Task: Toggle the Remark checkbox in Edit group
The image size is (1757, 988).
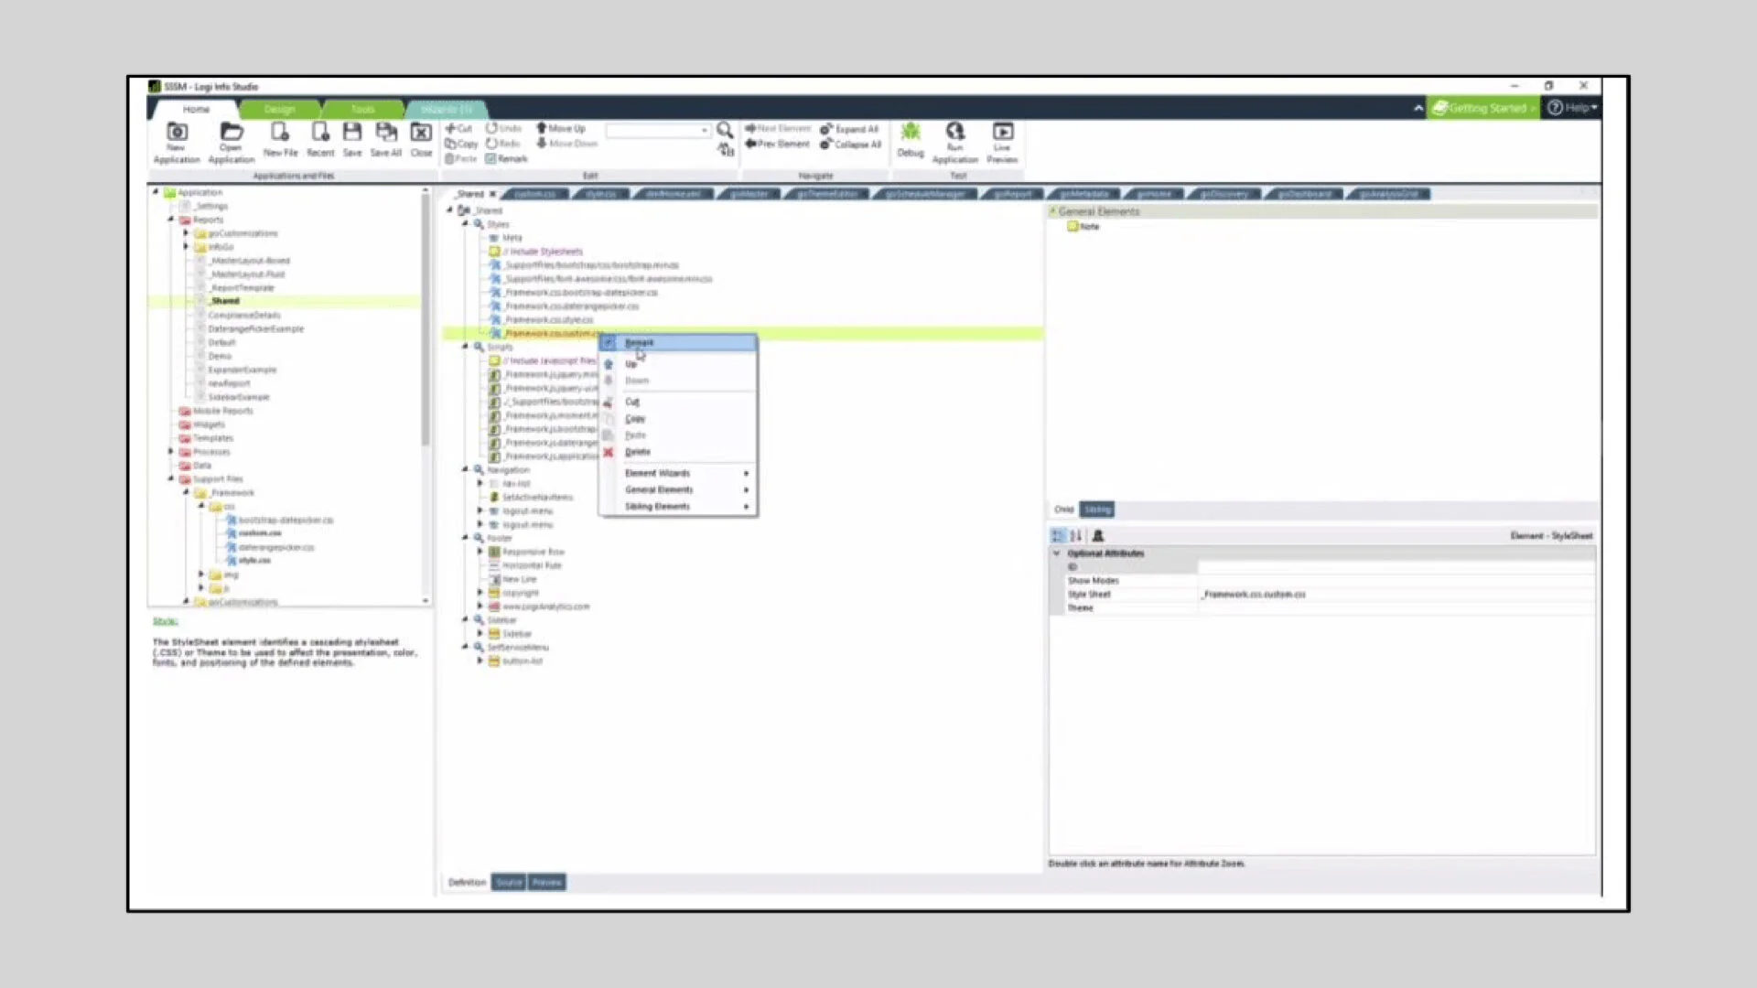Action: [491, 159]
